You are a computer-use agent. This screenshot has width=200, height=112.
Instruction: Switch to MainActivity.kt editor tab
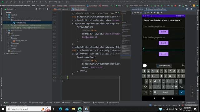pos(79,9)
